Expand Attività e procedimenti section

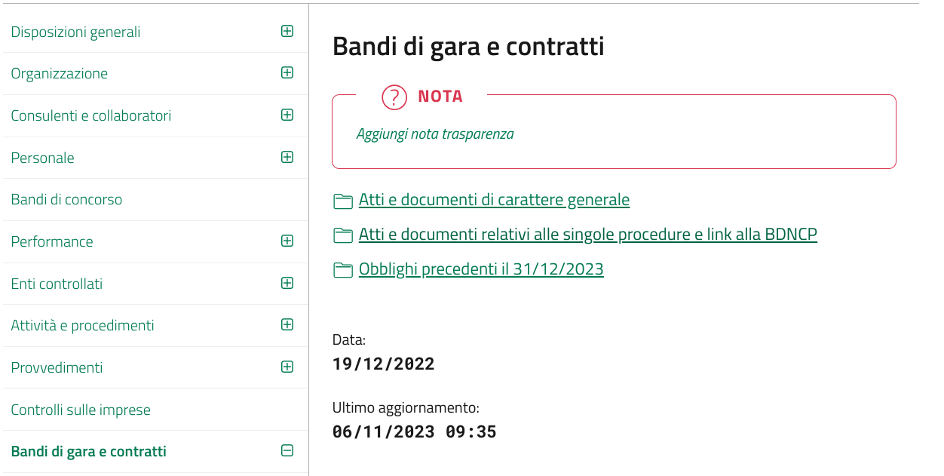pyautogui.click(x=287, y=325)
